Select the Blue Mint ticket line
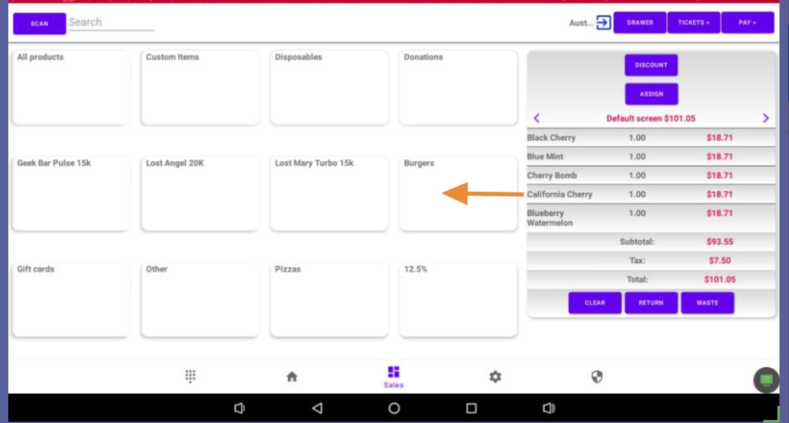Image resolution: width=789 pixels, height=423 pixels. [x=651, y=156]
